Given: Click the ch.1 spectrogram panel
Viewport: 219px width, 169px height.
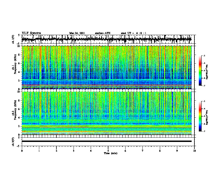Looking at the screenshot, I should coord(107,67).
